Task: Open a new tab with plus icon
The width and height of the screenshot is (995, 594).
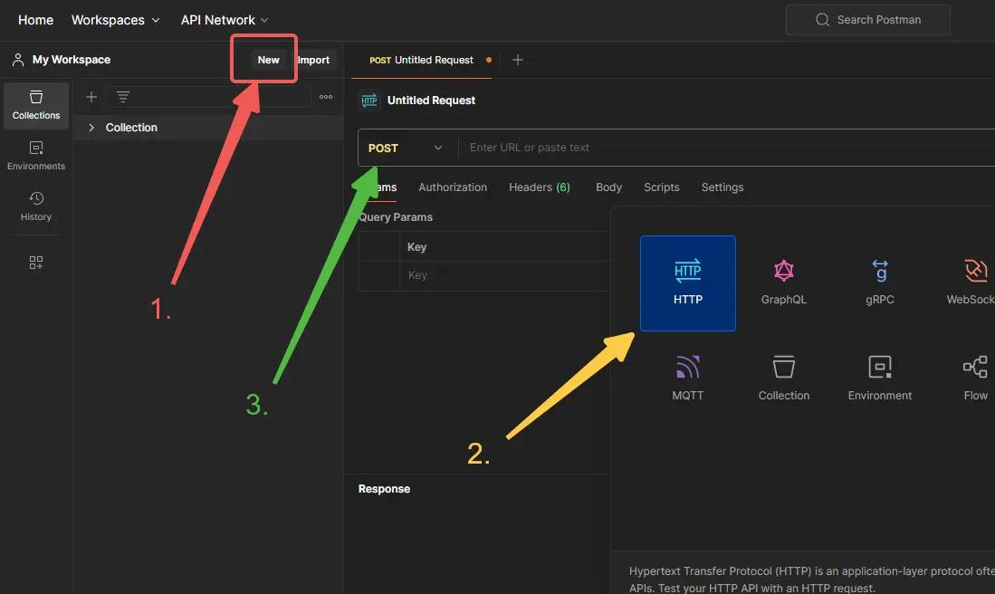Action: pyautogui.click(x=518, y=60)
